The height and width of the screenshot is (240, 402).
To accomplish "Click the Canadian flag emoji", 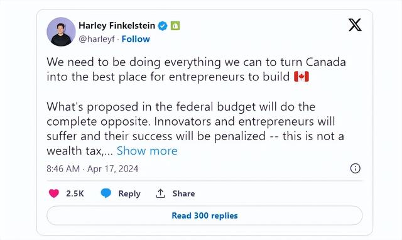I will tap(301, 77).
